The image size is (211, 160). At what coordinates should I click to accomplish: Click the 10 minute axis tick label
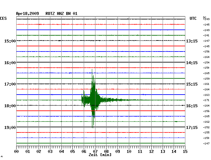129,151
